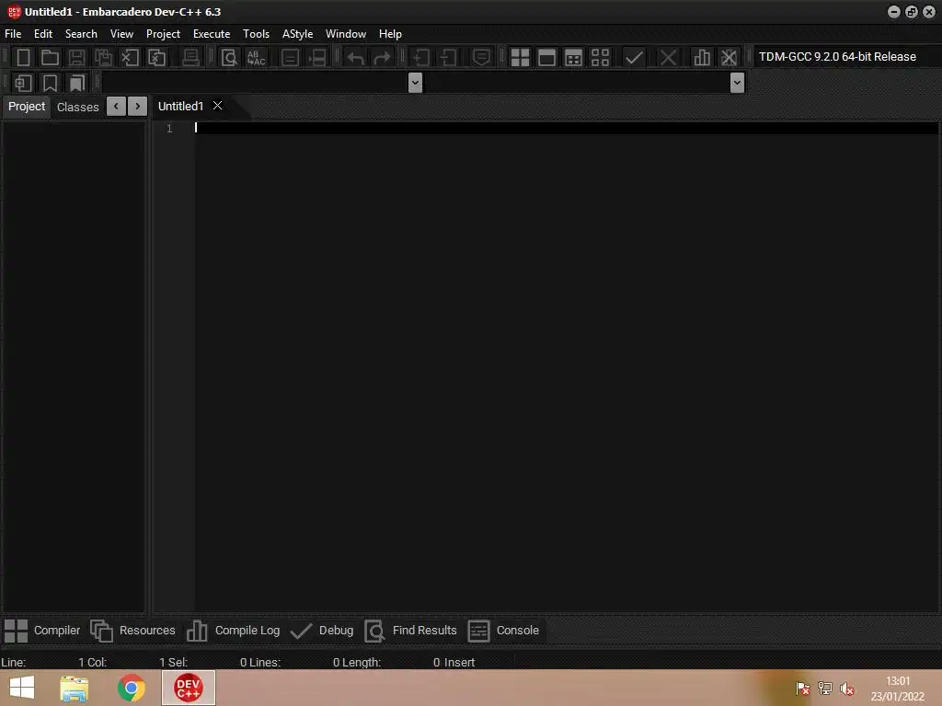Click the Save floppy disk icon
942x706 pixels.
point(76,58)
